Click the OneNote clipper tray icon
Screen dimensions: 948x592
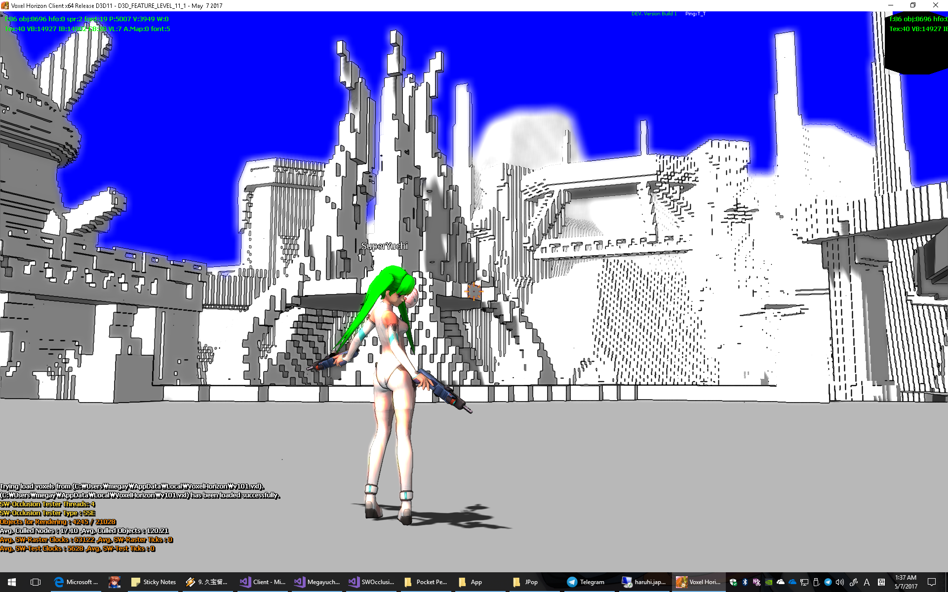tap(757, 582)
